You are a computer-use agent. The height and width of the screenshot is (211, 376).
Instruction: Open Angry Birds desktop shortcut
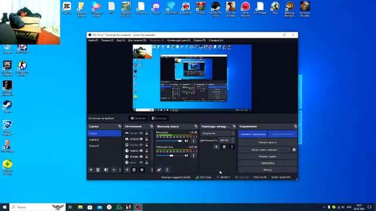[x=186, y=8]
